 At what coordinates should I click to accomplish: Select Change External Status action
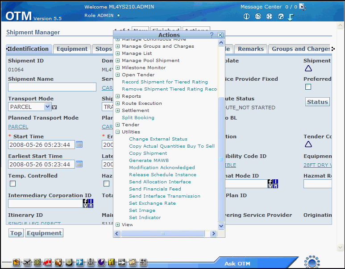158,139
